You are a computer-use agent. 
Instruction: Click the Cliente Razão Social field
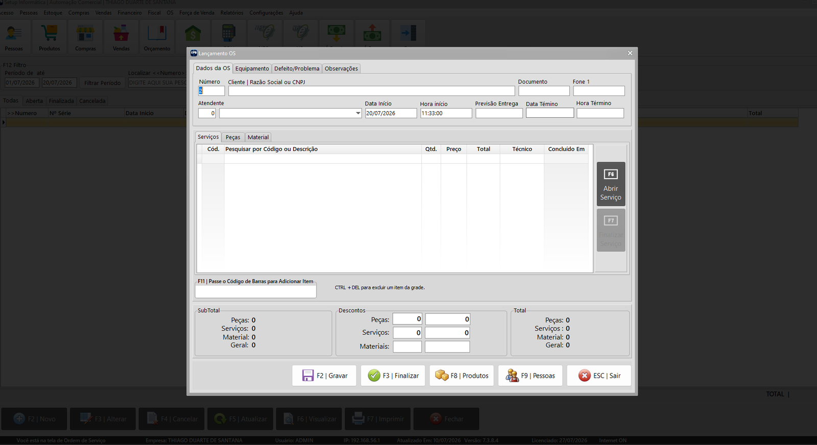[x=371, y=91]
